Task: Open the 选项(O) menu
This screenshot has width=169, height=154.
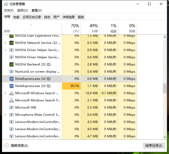Action: tap(23, 11)
